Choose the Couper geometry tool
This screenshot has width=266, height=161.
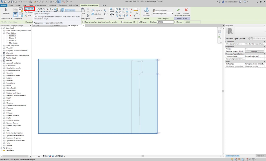(x=96, y=11)
